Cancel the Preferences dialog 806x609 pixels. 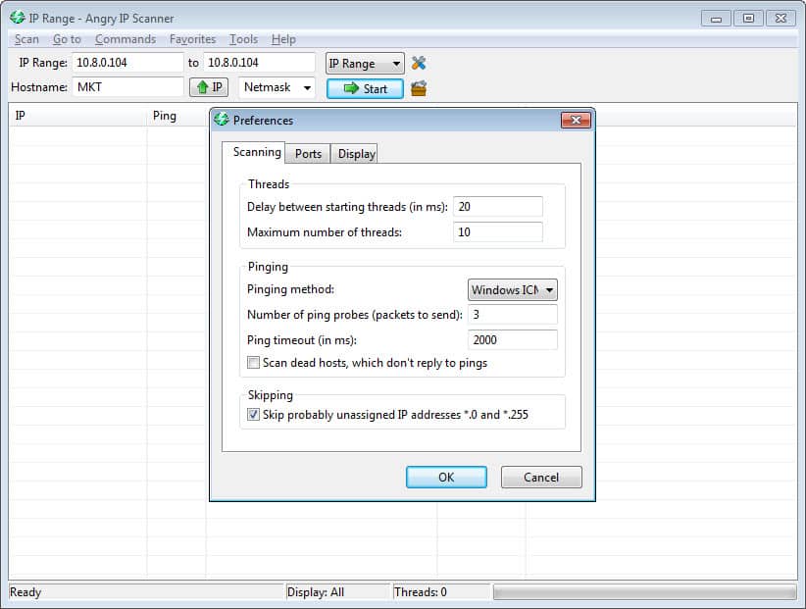pos(541,477)
